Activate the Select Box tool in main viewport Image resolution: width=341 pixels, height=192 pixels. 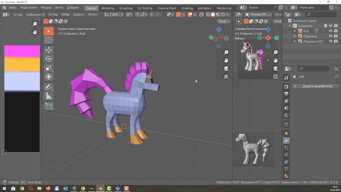coord(48,31)
